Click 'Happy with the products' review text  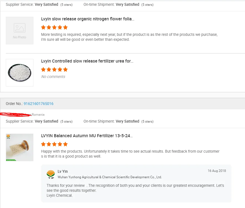[x=130, y=154]
